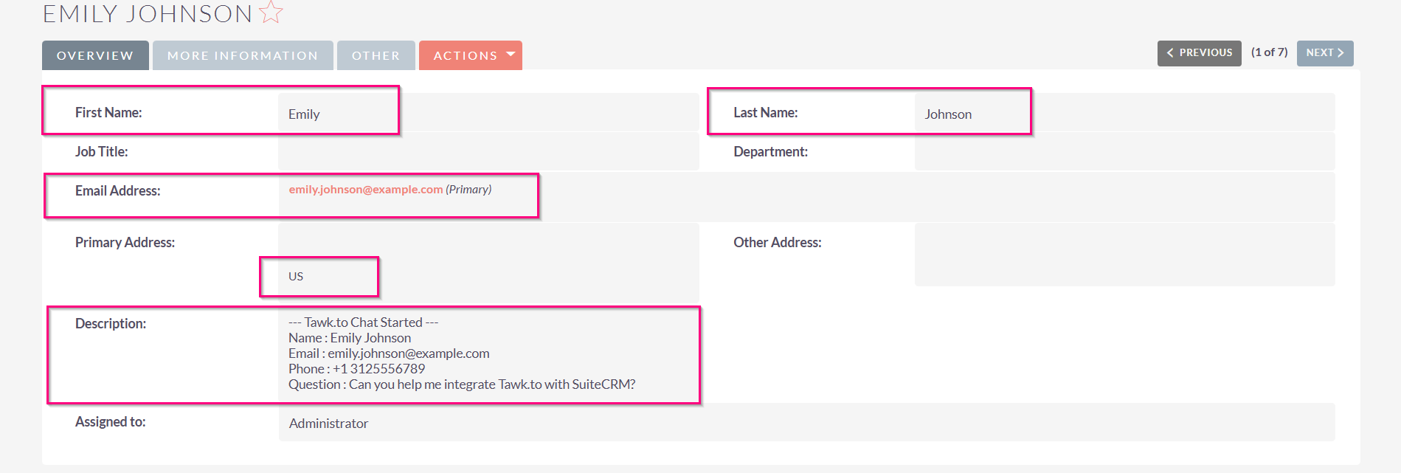Click the EMILY JOHNSON page heading

[148, 13]
